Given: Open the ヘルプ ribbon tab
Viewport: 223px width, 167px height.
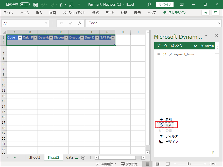Looking at the screenshot, I should point(152,13).
